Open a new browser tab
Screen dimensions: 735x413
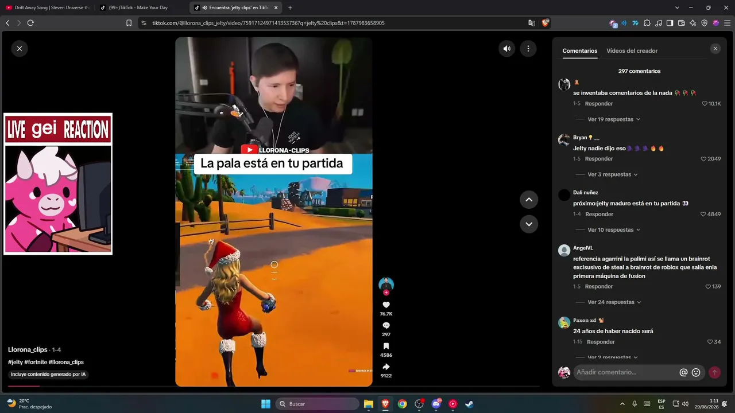coord(290,8)
